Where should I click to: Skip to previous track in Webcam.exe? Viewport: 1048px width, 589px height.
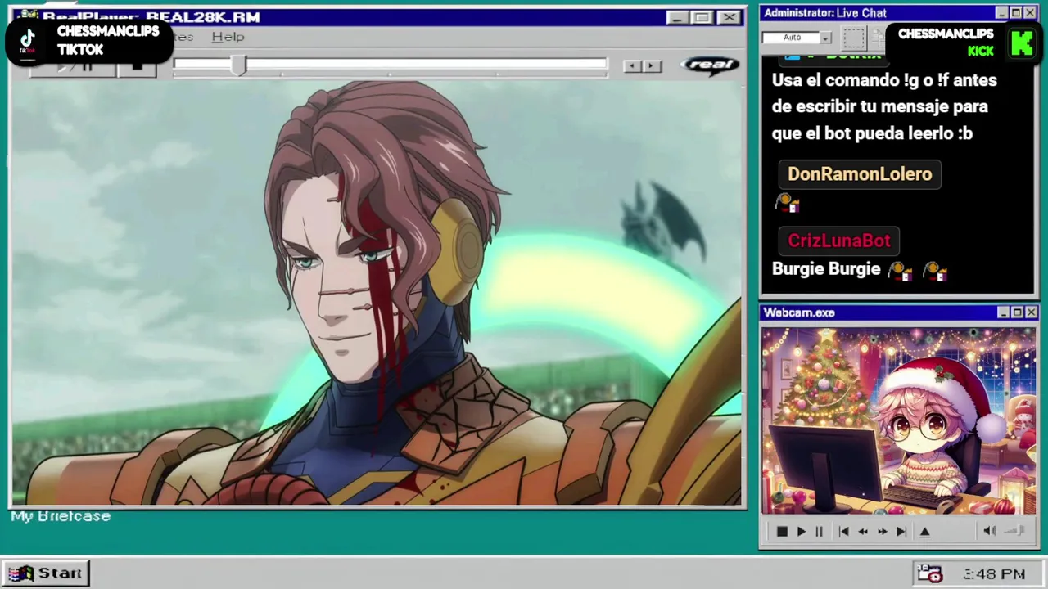(x=843, y=532)
